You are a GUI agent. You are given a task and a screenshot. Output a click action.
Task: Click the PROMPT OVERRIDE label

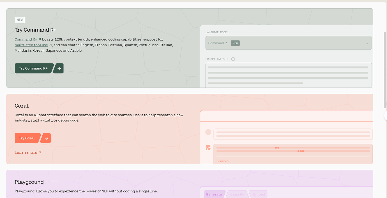coord(218,59)
